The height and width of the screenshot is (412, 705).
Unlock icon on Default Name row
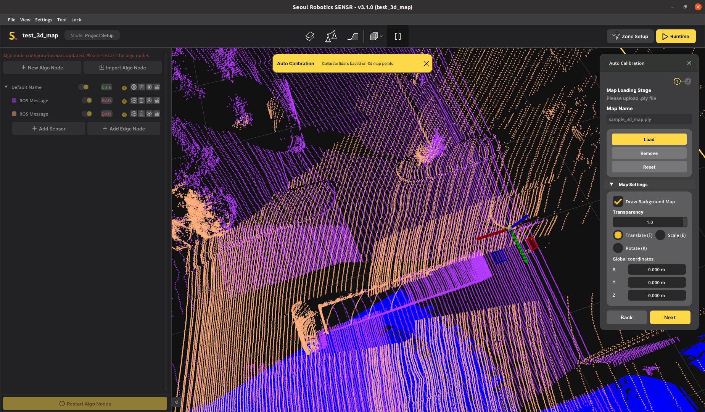click(157, 87)
